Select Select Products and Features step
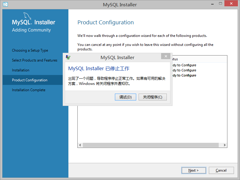240x180 pixels. tap(34, 60)
